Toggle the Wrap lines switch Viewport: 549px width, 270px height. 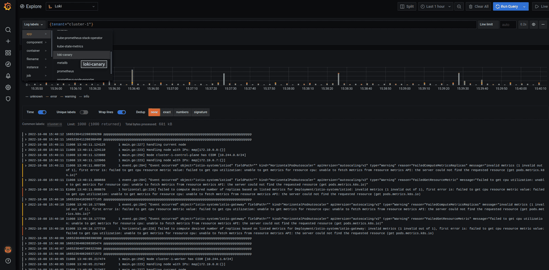tap(122, 112)
